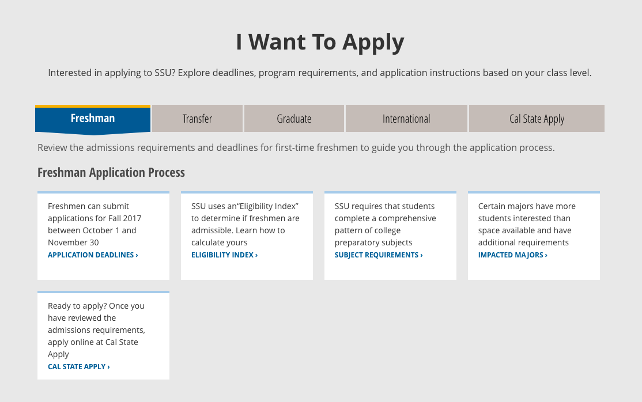Click the 'Certain majors have more' card text
Screen dimensions: 642x402
527,225
